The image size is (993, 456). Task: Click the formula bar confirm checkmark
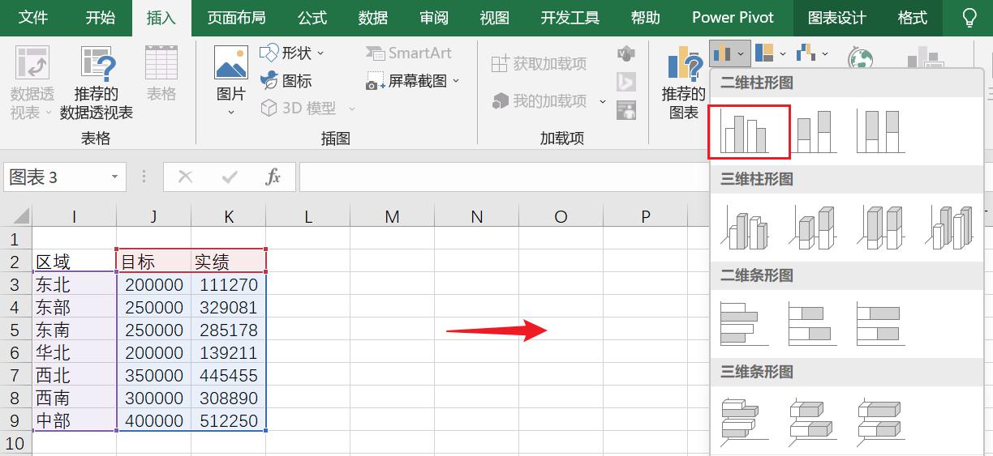coord(230,177)
